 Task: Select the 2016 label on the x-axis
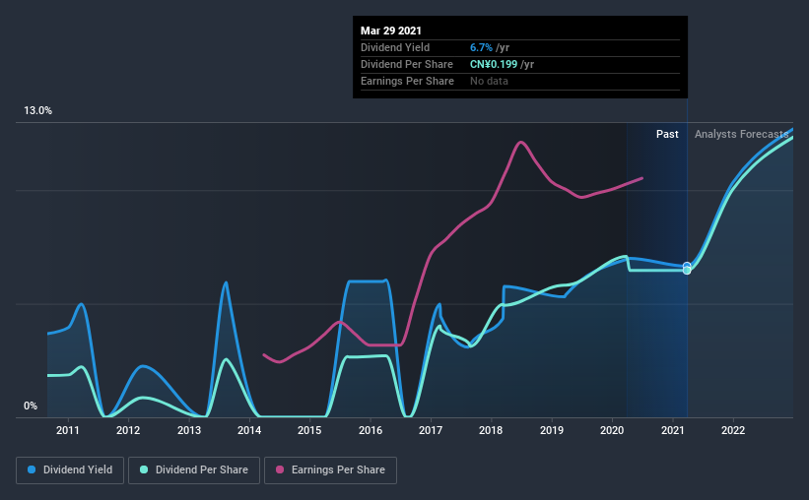coord(371,430)
